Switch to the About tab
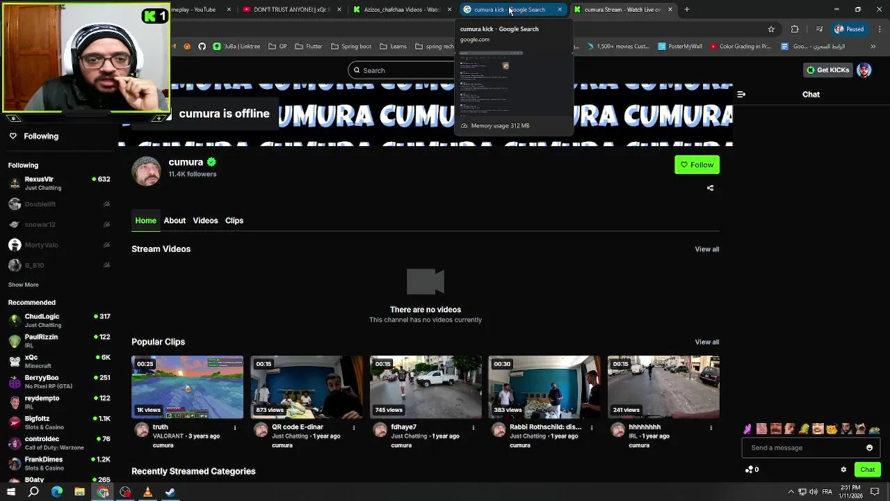890x501 pixels. (175, 221)
